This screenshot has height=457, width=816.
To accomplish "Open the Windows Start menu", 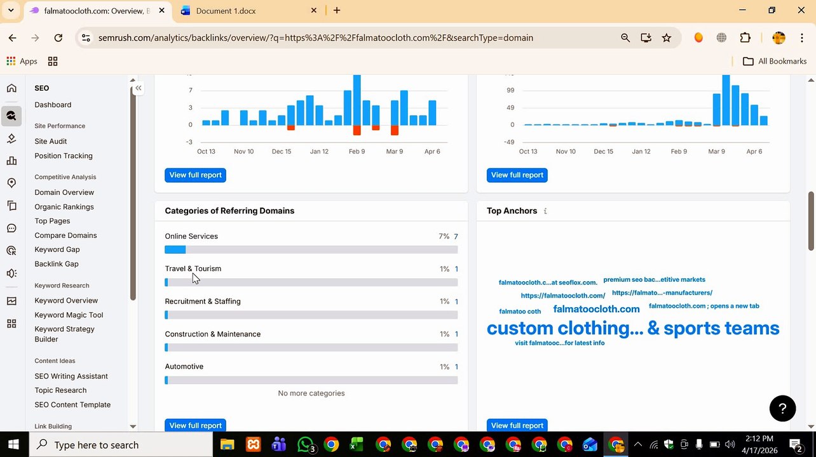I will (x=14, y=444).
